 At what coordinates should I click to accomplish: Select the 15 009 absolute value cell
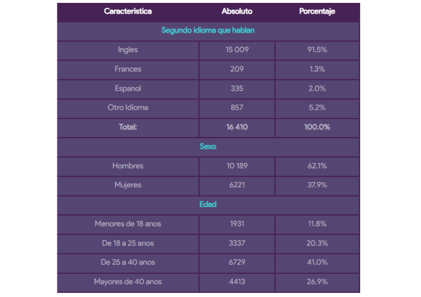pos(237,50)
